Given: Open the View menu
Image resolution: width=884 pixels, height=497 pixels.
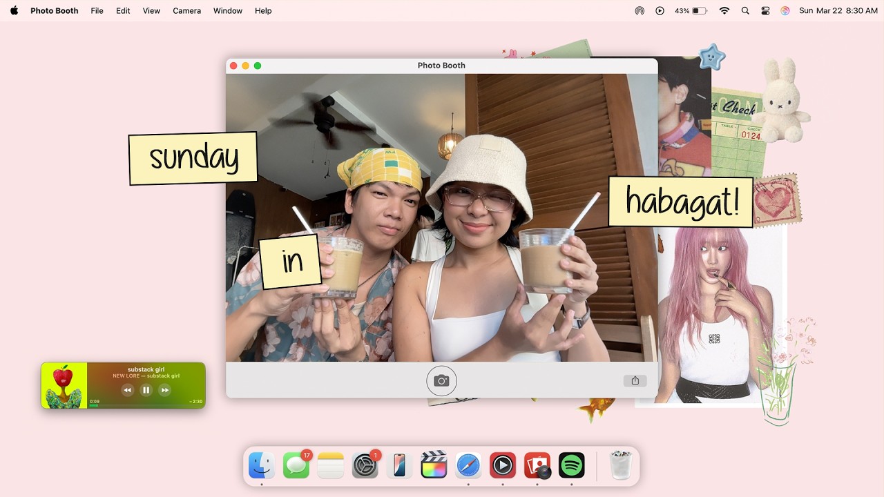Looking at the screenshot, I should pos(151,10).
